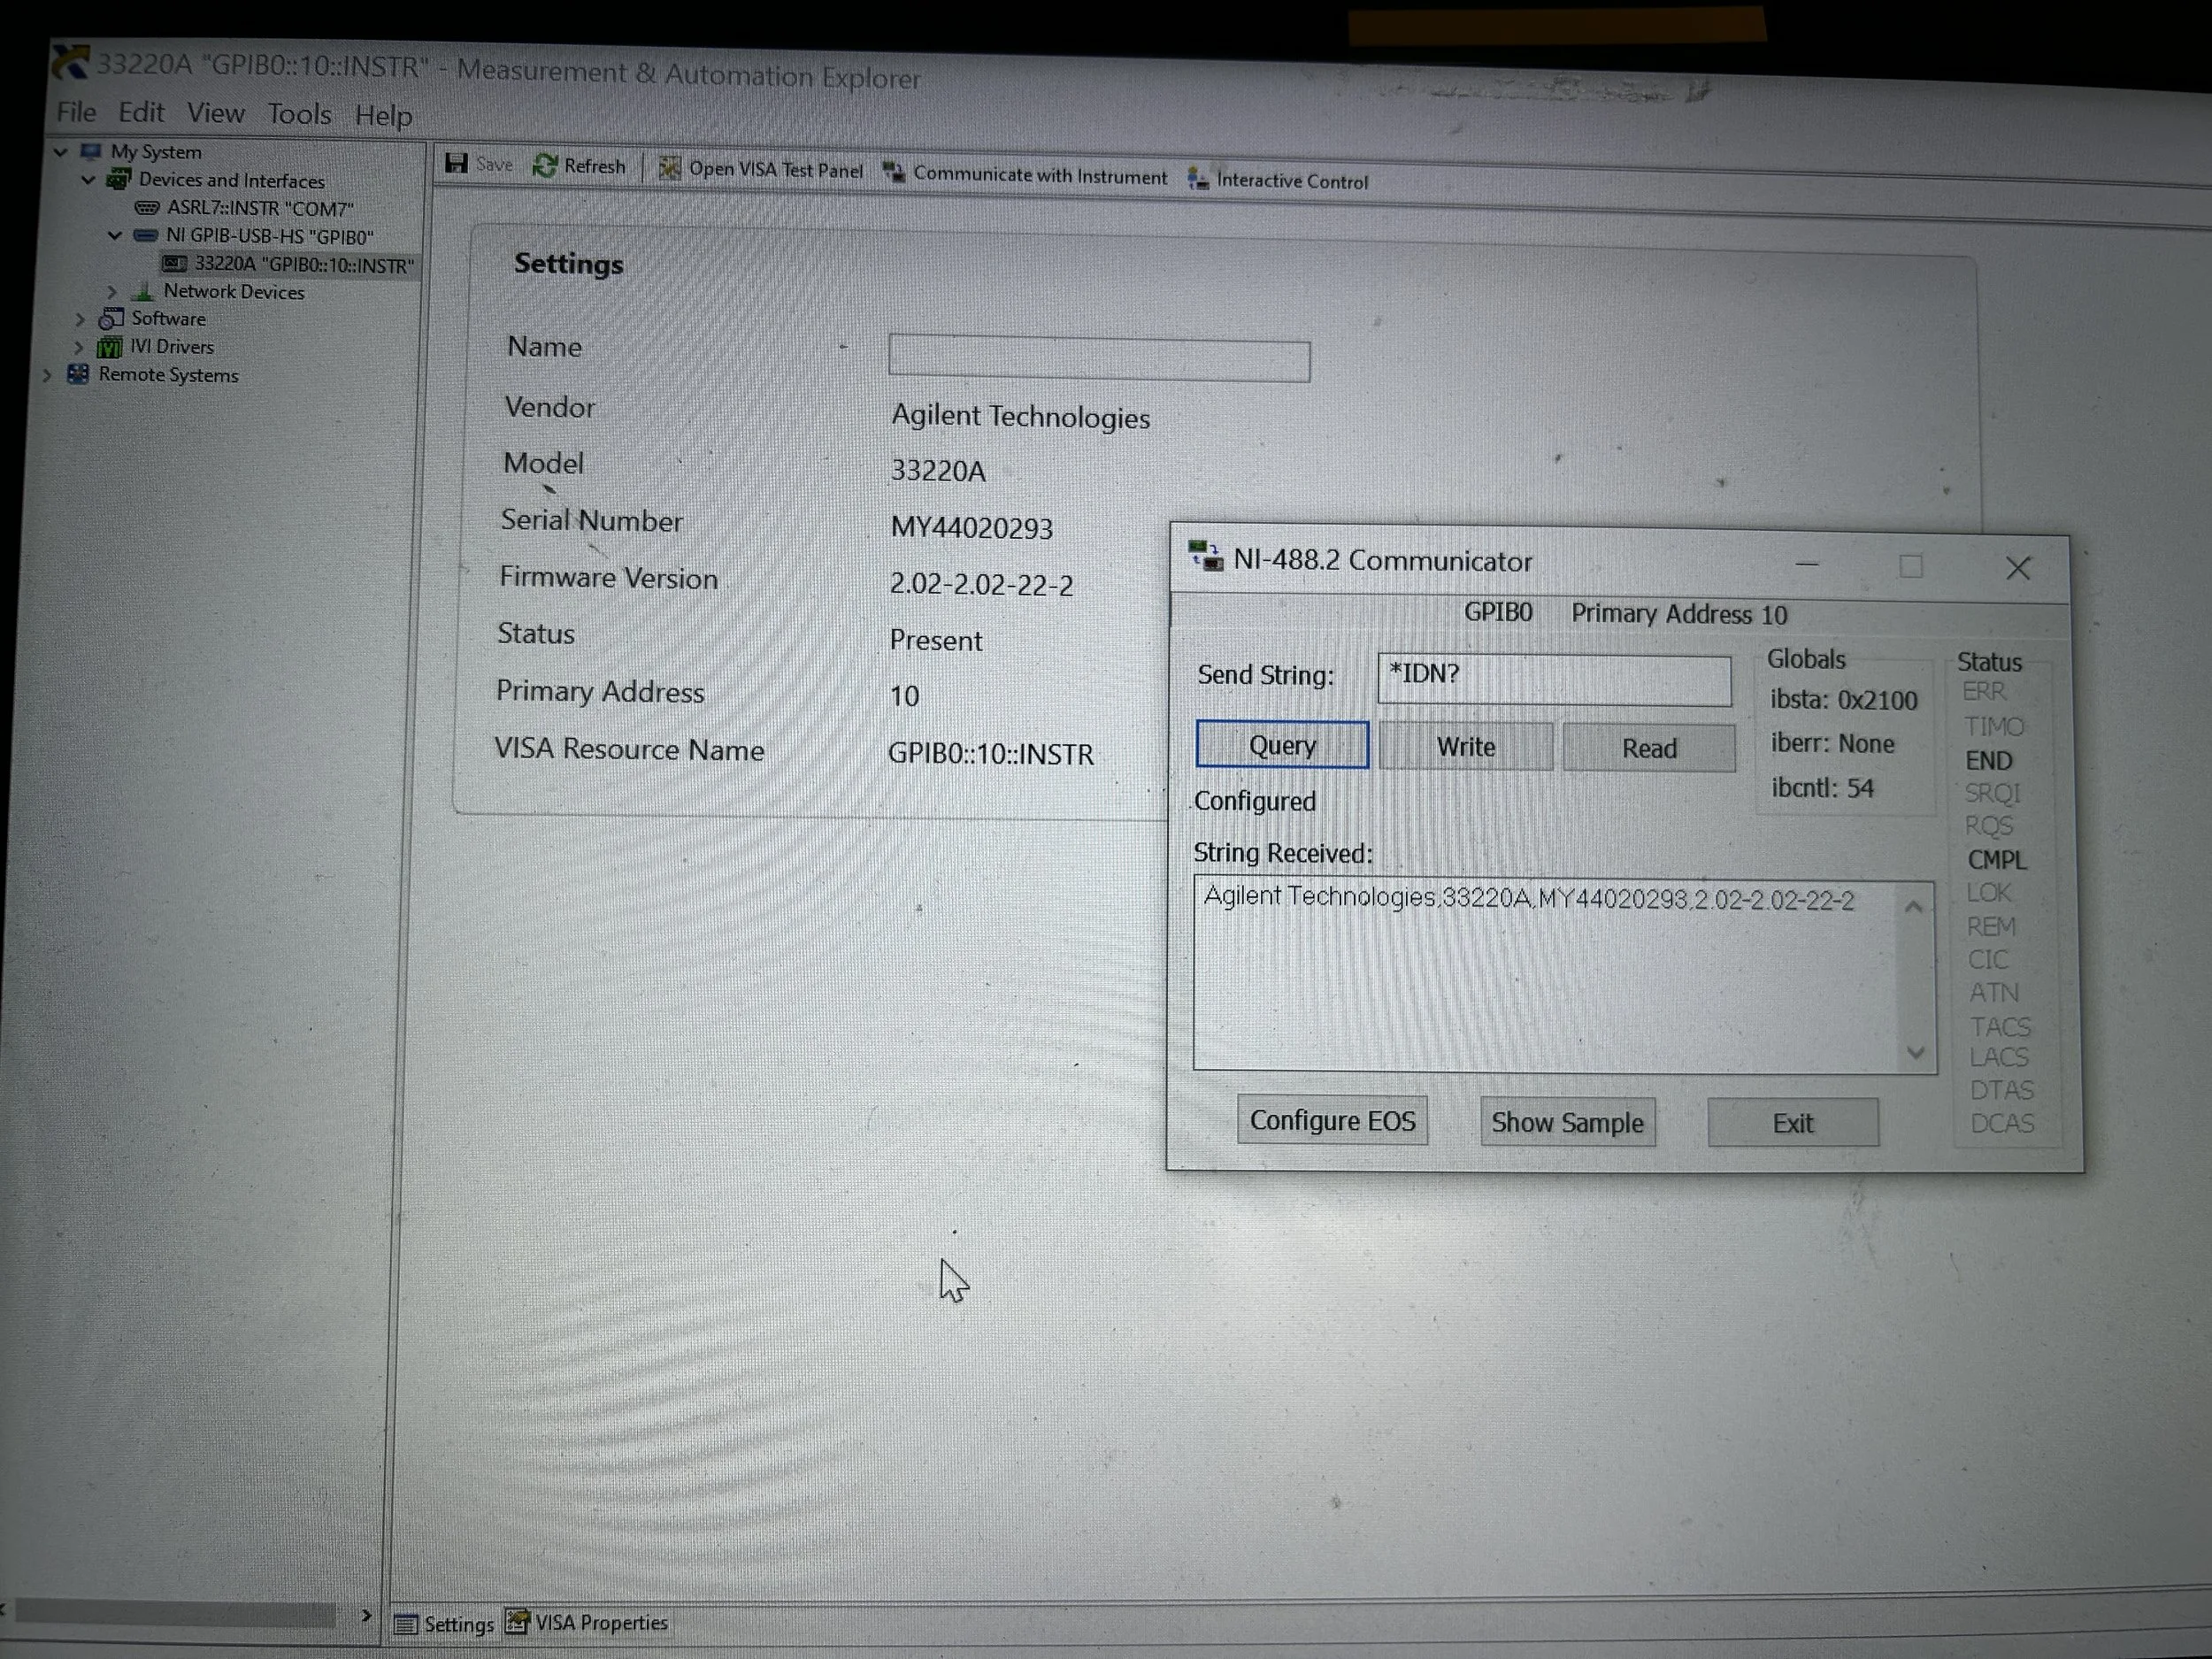Click the Name text field in Settings
2212x1659 pixels.
[x=1098, y=360]
